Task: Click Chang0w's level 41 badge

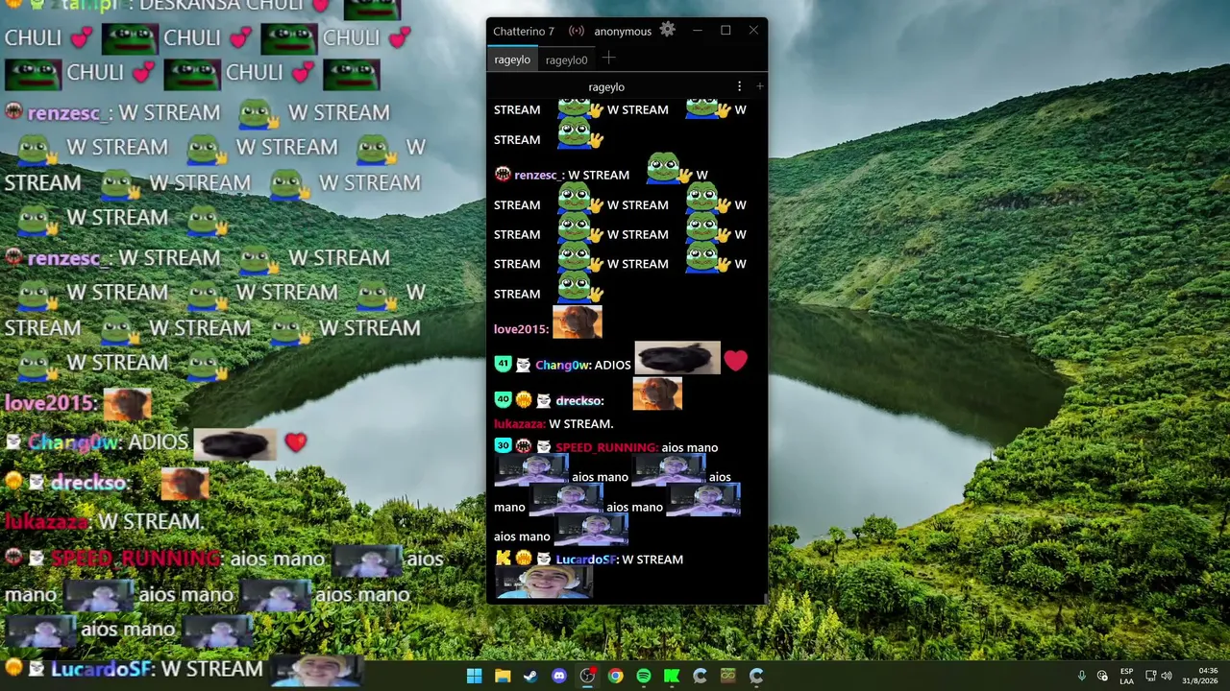Action: [x=502, y=365]
